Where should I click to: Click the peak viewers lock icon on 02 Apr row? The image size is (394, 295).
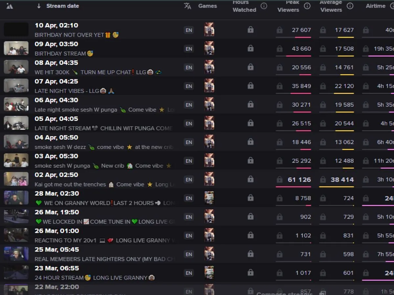[279, 180]
